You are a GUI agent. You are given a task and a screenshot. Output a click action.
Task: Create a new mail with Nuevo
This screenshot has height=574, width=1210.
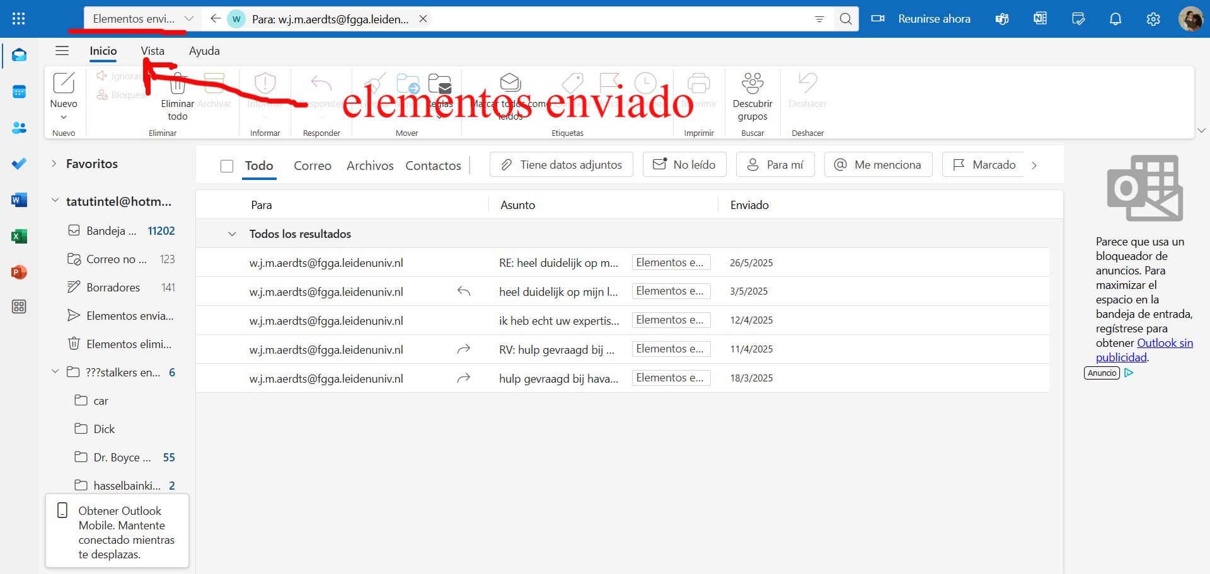pyautogui.click(x=64, y=89)
